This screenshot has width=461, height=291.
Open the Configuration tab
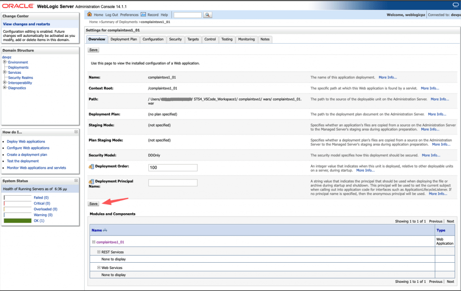pyautogui.click(x=153, y=39)
